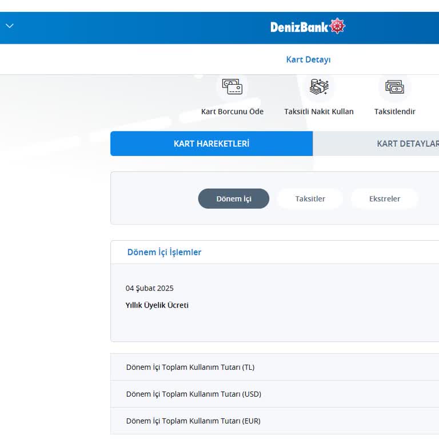Click the Taksitlendir banknotes icon
The image size is (439, 439).
(x=394, y=87)
